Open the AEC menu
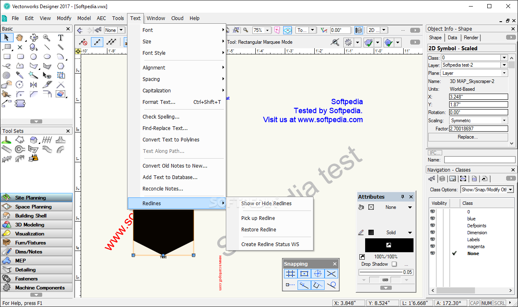 point(101,18)
